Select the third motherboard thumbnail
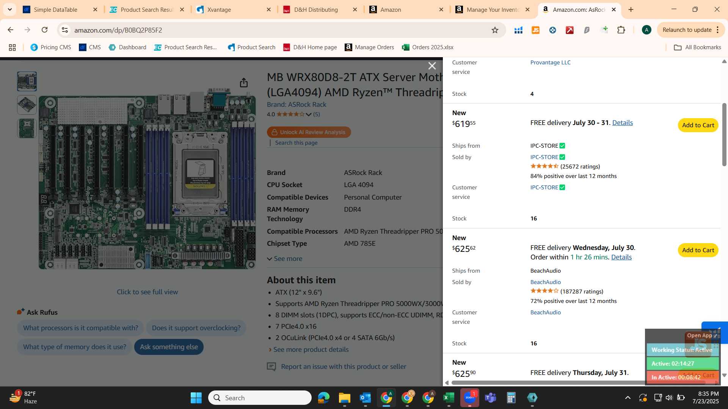This screenshot has width=728, height=409. [27, 128]
